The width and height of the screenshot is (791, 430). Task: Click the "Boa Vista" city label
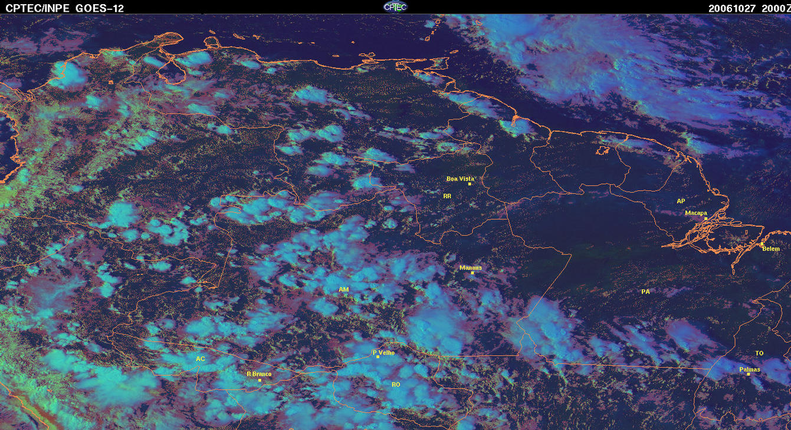click(x=460, y=178)
